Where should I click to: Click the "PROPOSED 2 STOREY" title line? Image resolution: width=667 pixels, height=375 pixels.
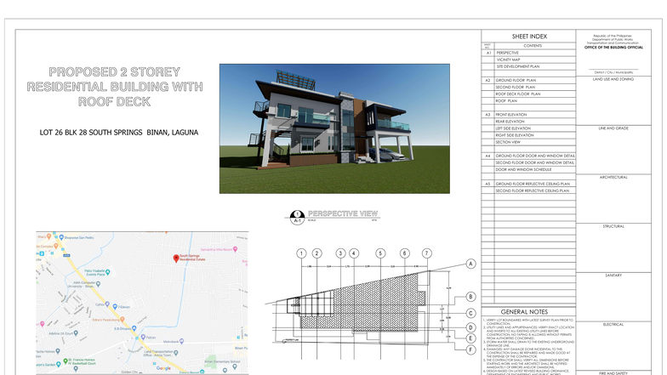coord(114,71)
